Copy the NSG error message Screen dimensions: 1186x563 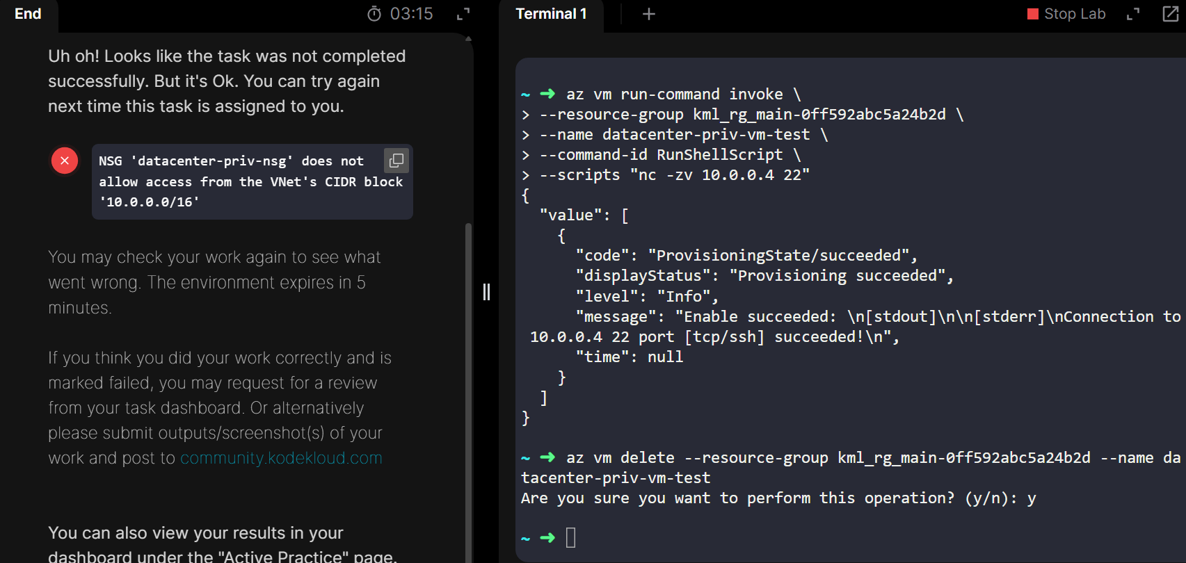click(396, 161)
